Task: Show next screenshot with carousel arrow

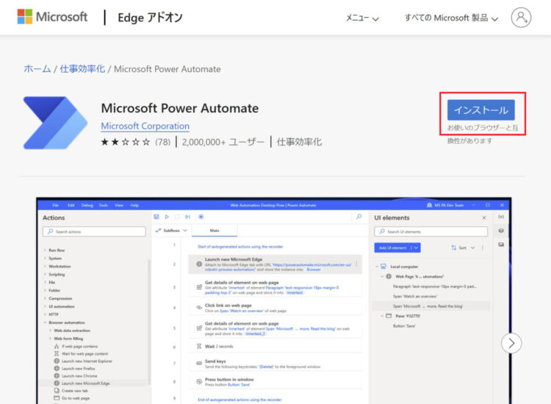Action: (x=511, y=343)
